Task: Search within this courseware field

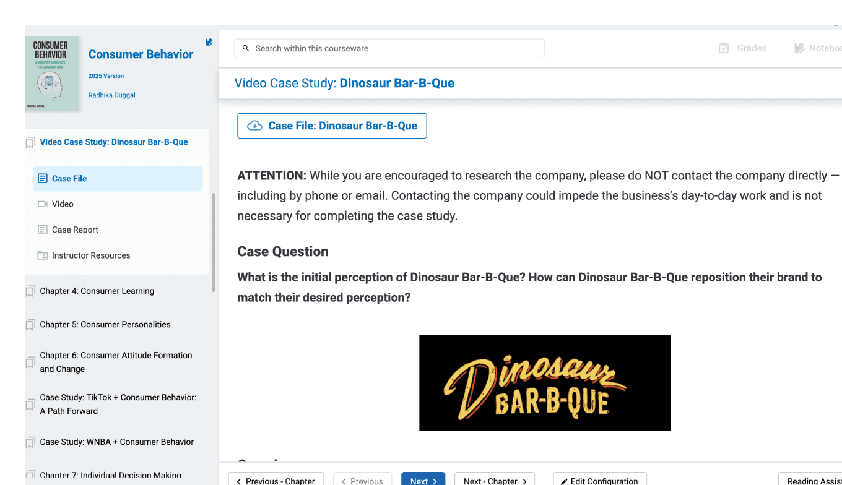Action: click(389, 48)
